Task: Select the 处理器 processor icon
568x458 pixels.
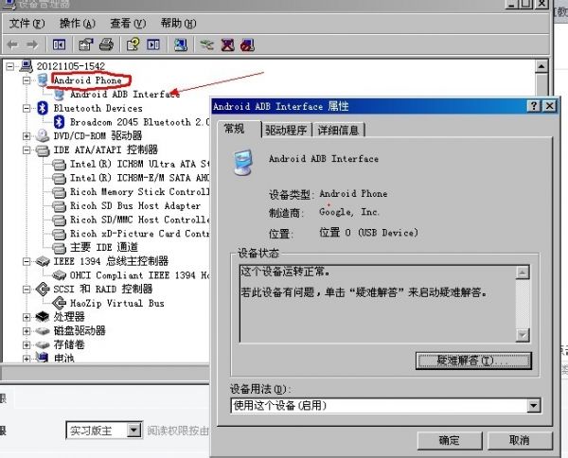Action: (43, 317)
